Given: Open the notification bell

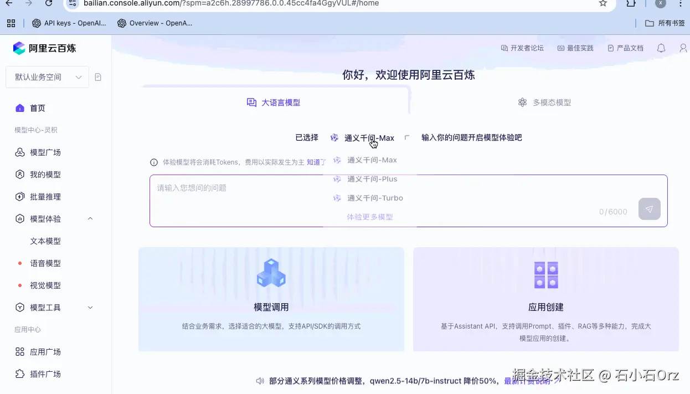Looking at the screenshot, I should click(x=661, y=48).
